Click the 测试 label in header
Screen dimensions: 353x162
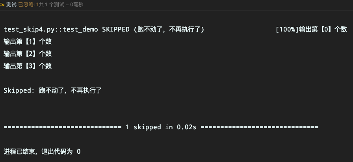[x=11, y=4]
